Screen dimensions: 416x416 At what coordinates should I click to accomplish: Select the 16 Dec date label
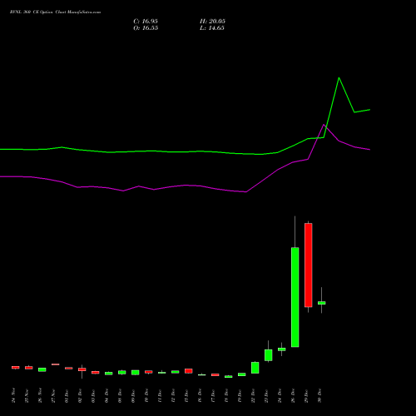200,395
